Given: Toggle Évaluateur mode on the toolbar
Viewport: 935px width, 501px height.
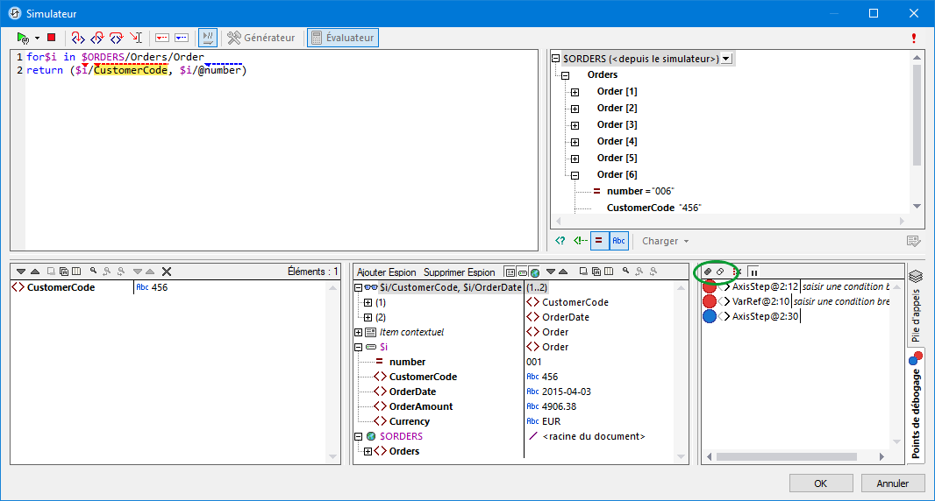Looking at the screenshot, I should pos(343,38).
